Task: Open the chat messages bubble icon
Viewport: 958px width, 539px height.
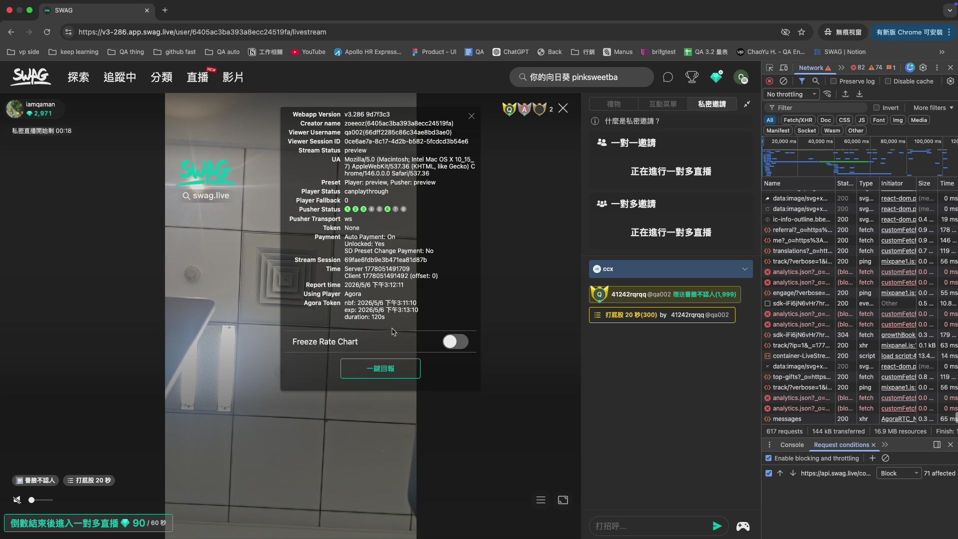Action: (x=668, y=77)
